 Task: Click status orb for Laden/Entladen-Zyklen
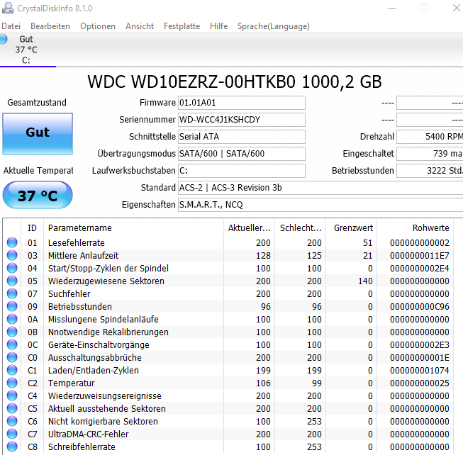pyautogui.click(x=12, y=370)
